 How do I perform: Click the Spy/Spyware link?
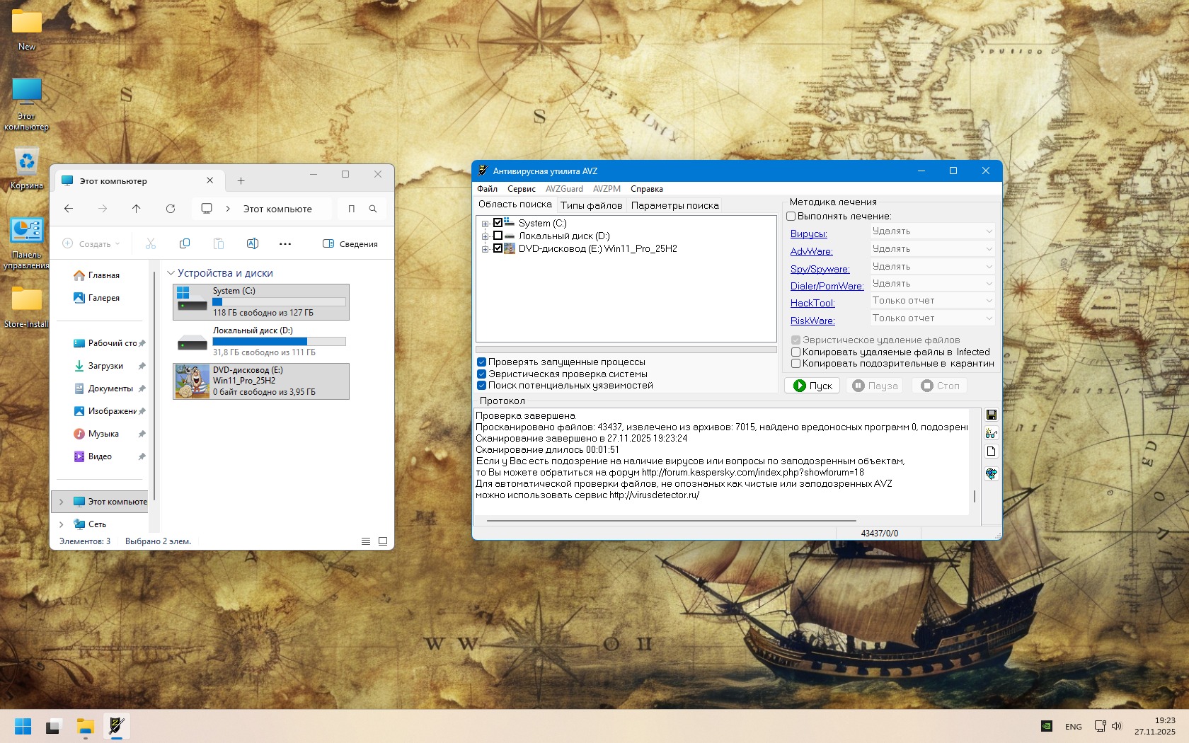click(x=820, y=269)
